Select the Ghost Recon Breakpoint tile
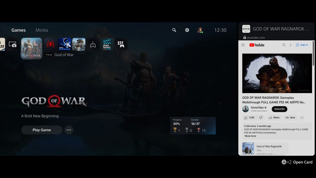 79,44
